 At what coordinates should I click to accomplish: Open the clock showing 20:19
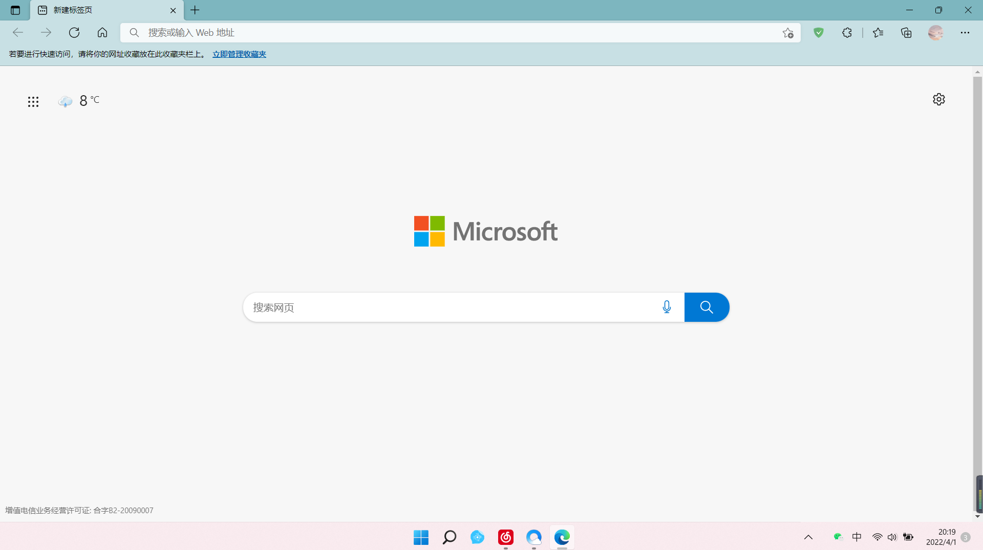pyautogui.click(x=941, y=537)
